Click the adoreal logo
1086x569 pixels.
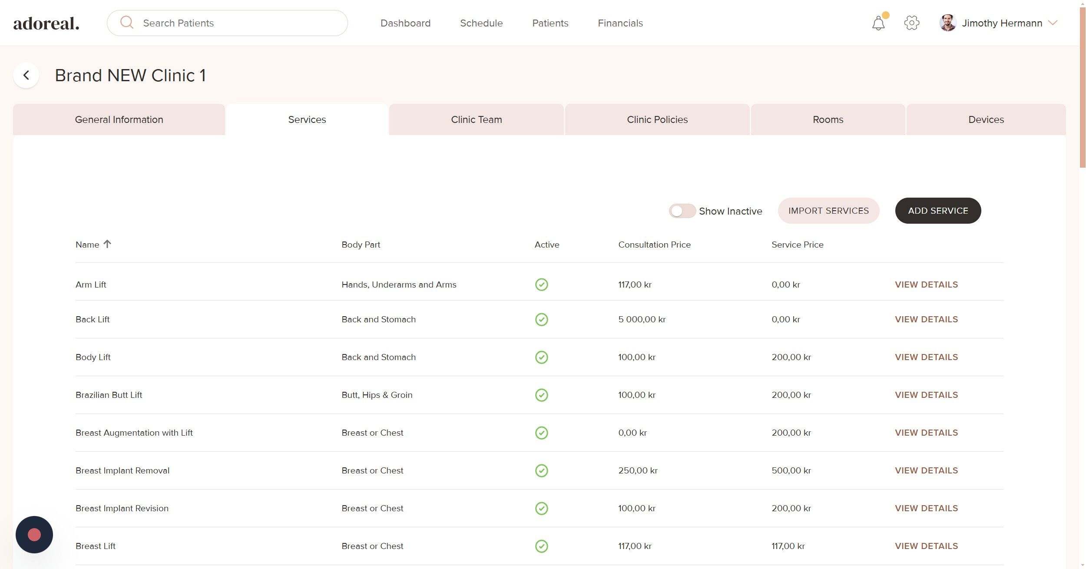pyautogui.click(x=46, y=23)
